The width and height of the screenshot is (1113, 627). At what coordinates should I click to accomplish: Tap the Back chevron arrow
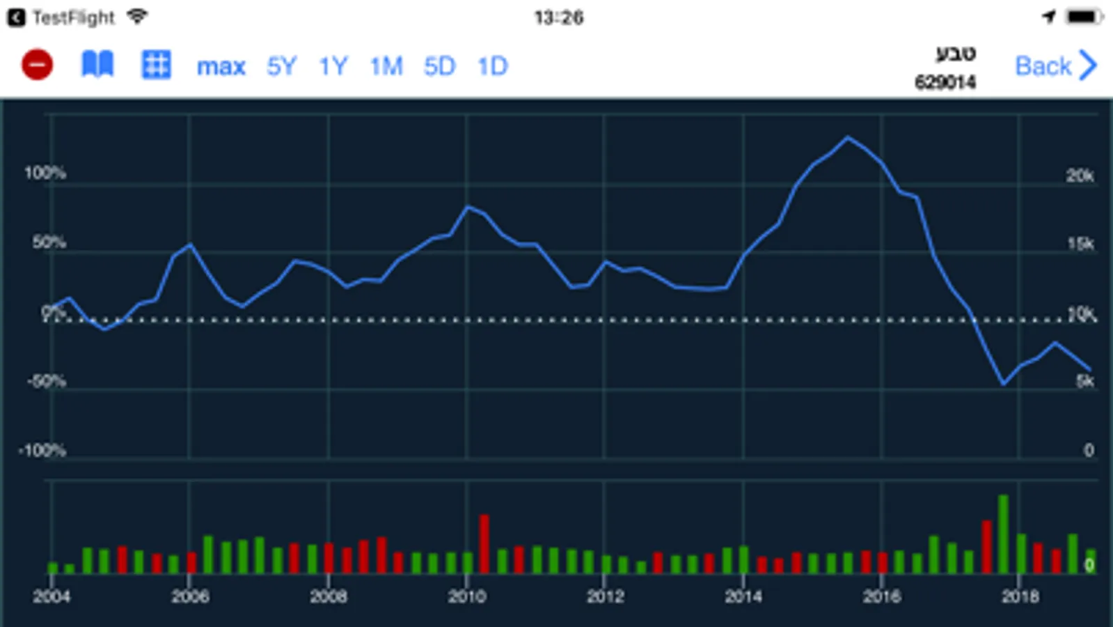click(x=1087, y=65)
